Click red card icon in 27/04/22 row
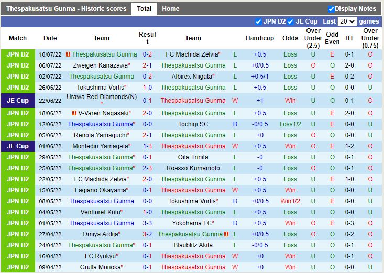 pos(227,234)
